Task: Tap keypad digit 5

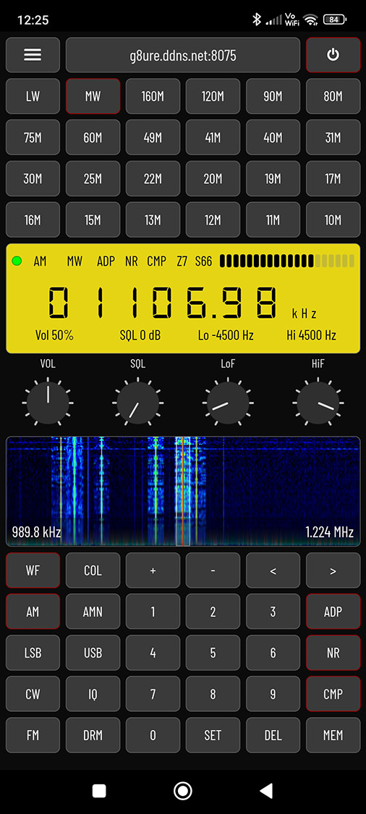Action: [213, 653]
